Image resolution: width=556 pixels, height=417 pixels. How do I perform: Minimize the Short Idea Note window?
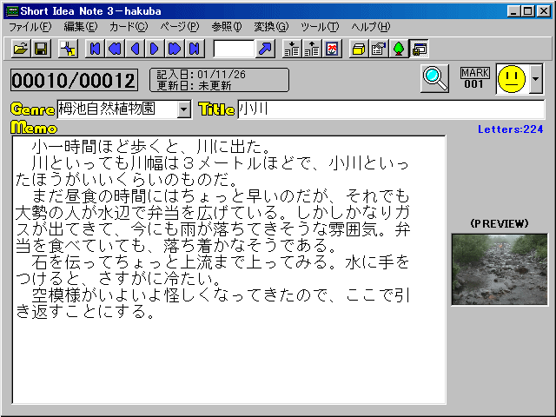(513, 11)
